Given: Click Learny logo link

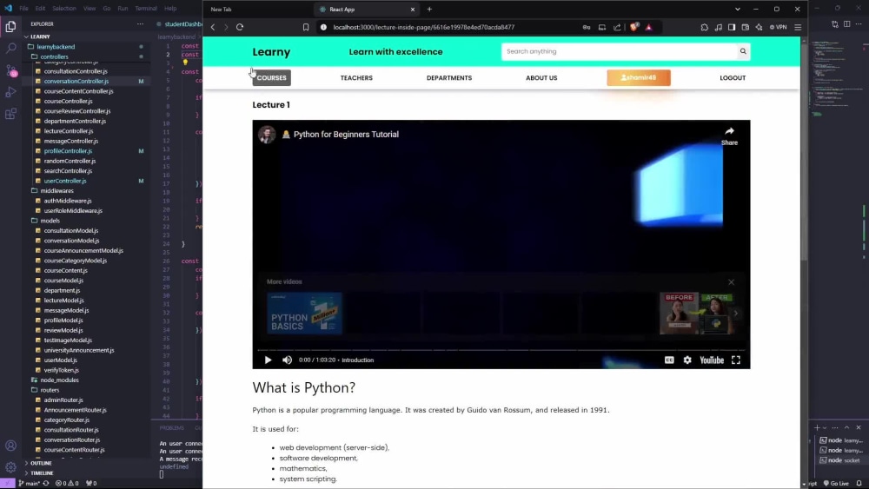Looking at the screenshot, I should pyautogui.click(x=271, y=52).
